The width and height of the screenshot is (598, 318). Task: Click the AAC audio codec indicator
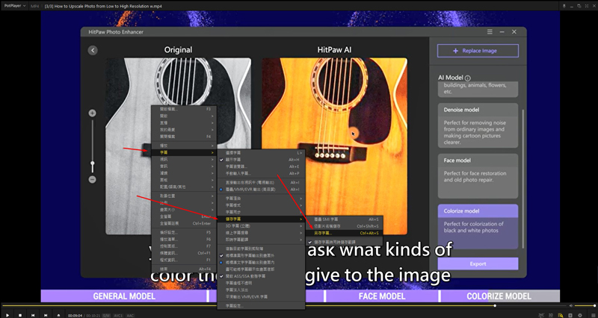(x=130, y=315)
